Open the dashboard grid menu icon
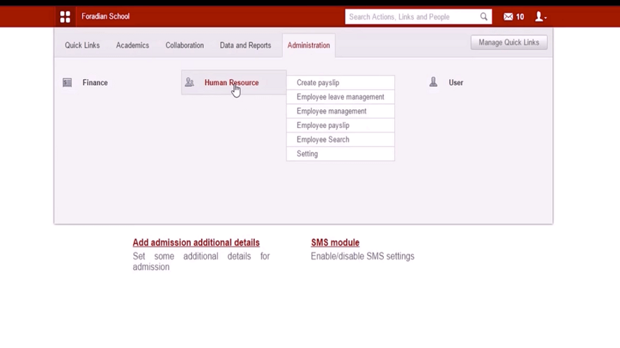 (65, 17)
